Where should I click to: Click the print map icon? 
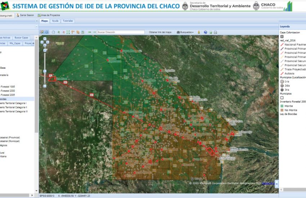215,32
